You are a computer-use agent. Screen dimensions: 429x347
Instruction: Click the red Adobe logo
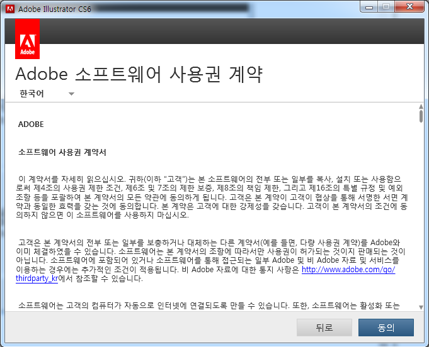click(x=27, y=39)
